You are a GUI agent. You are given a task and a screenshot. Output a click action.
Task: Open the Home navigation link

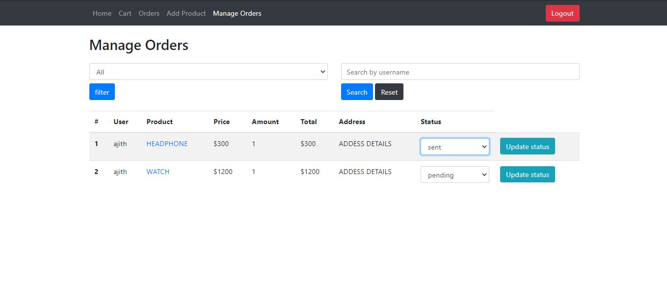click(x=102, y=13)
